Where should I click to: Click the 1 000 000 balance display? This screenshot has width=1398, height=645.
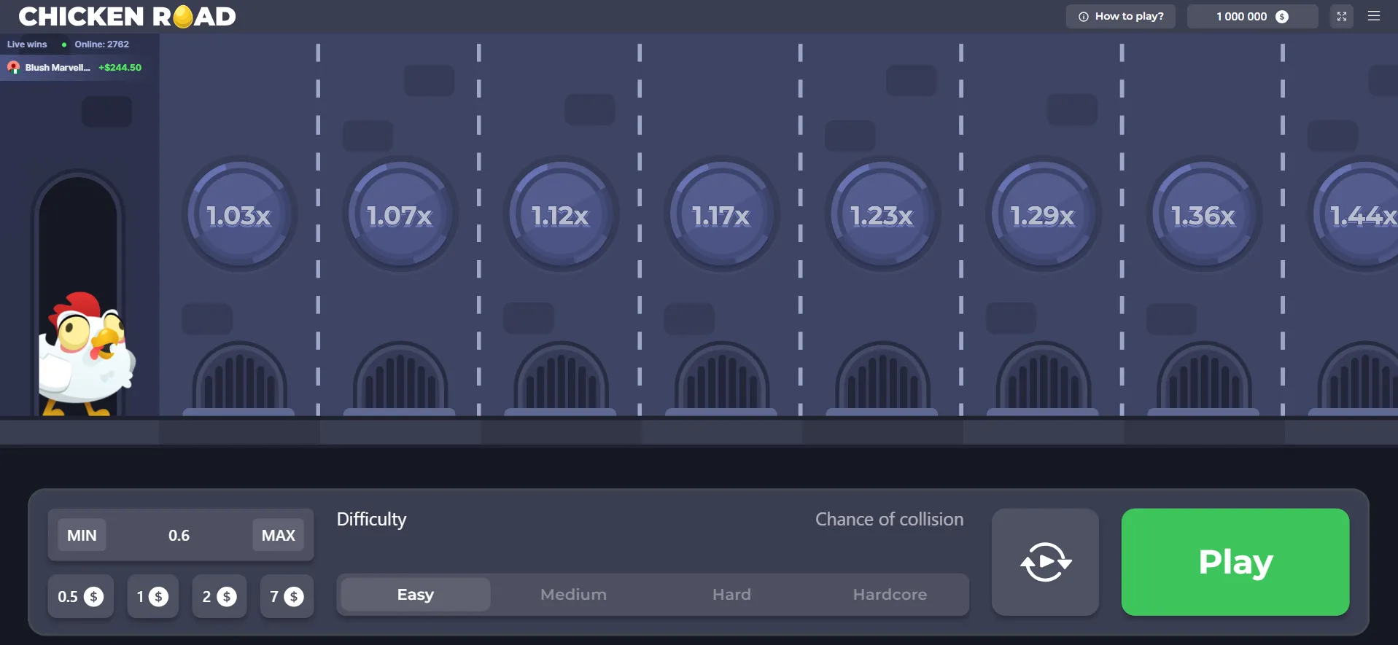click(x=1252, y=16)
